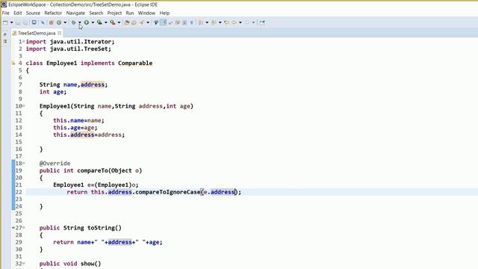Collapse the Employee1 constructor at line 10

pyautogui.click(x=24, y=106)
